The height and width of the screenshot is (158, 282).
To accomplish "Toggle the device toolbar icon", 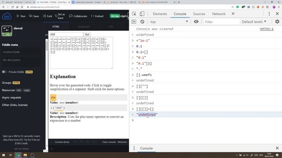I will pyautogui.click(x=142, y=14).
